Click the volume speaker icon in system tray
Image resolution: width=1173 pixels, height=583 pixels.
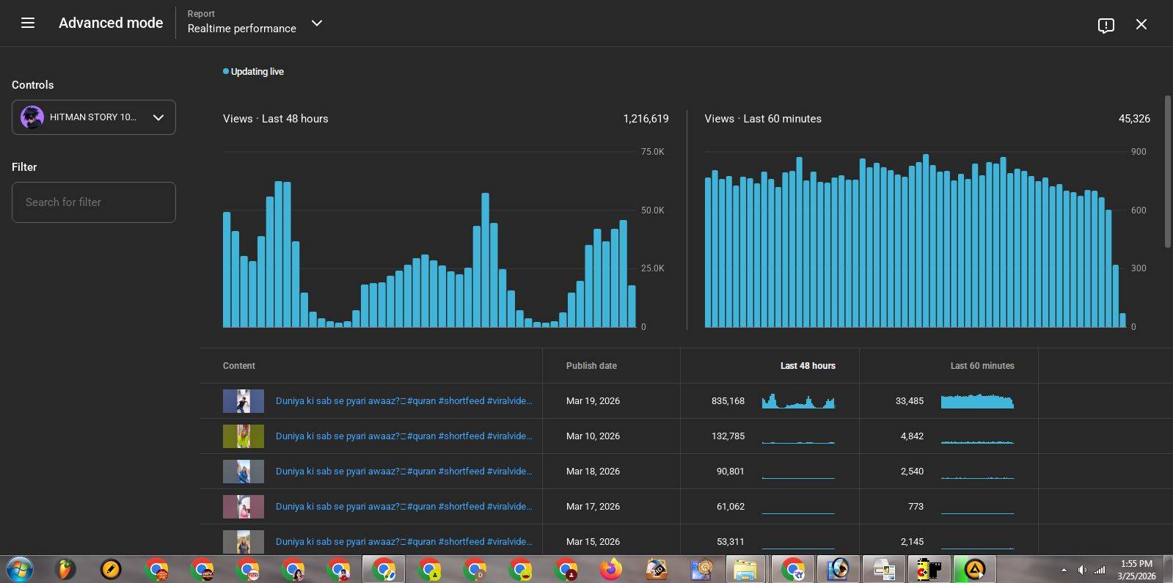click(x=1082, y=570)
